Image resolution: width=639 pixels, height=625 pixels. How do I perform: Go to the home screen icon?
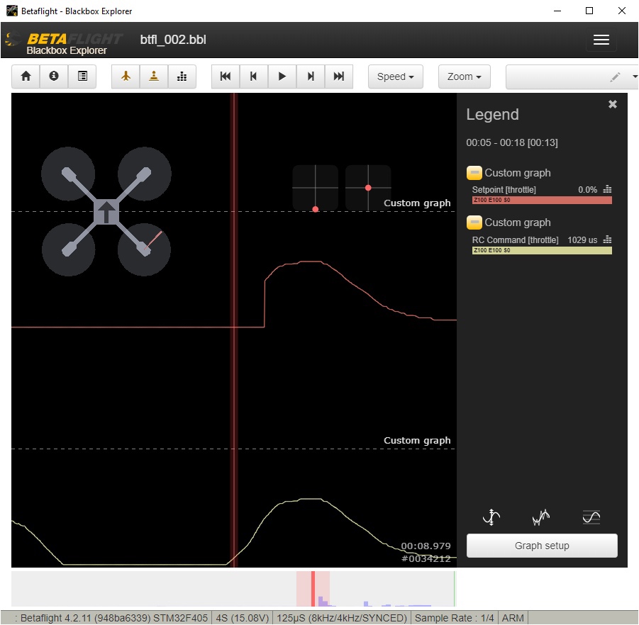(26, 77)
